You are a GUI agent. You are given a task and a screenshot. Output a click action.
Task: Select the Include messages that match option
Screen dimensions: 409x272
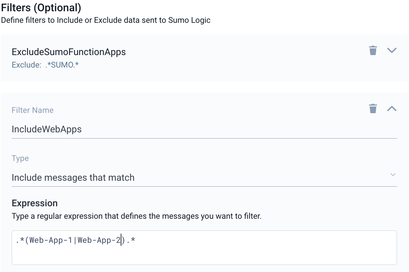(73, 177)
